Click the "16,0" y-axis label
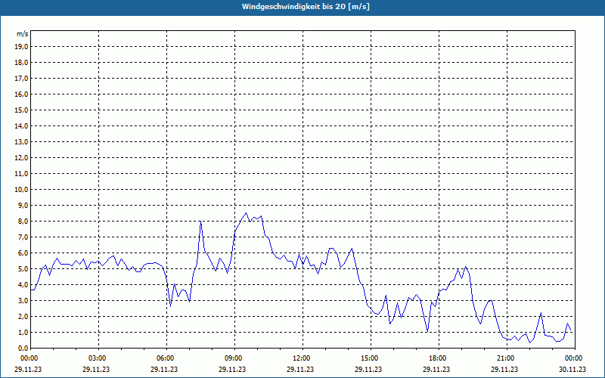Image resolution: width=605 pixels, height=378 pixels. (x=22, y=94)
